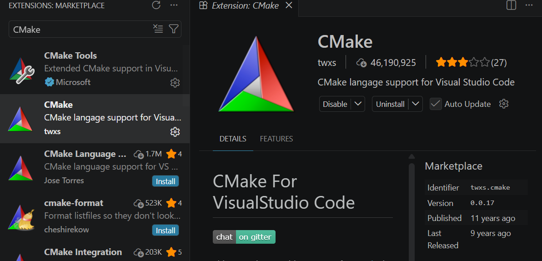Disable the CMake extension

pos(335,104)
